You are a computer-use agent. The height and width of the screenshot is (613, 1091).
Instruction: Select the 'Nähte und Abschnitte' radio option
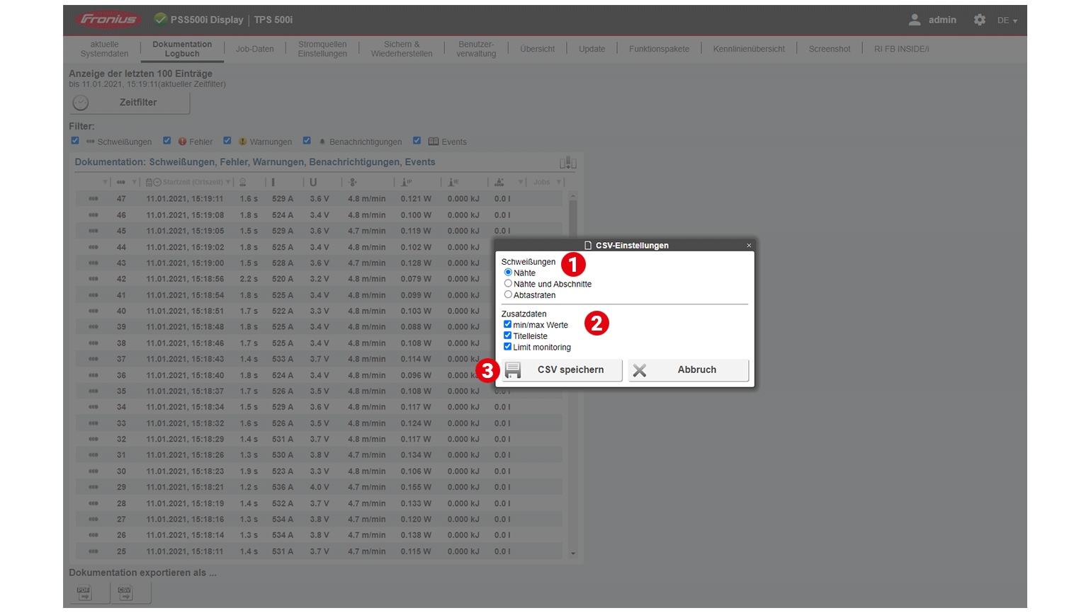pyautogui.click(x=508, y=284)
